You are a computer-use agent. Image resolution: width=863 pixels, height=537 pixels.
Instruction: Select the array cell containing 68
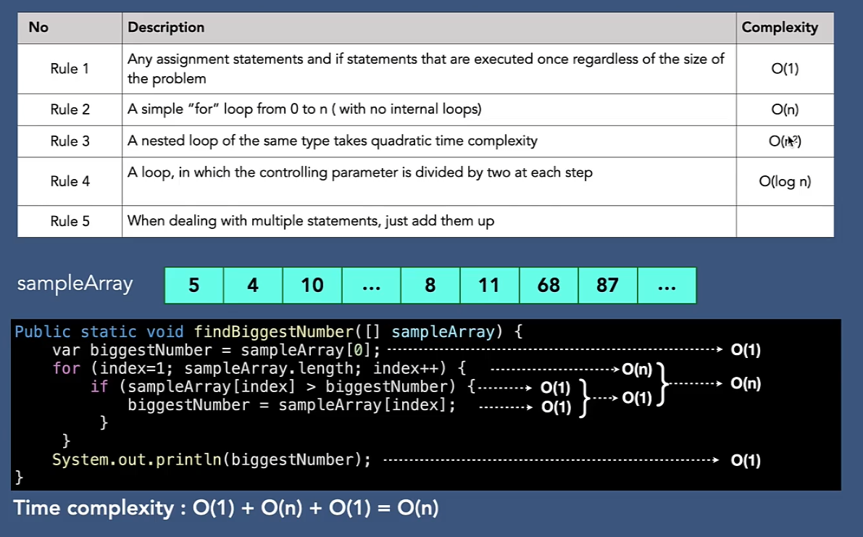[549, 286]
